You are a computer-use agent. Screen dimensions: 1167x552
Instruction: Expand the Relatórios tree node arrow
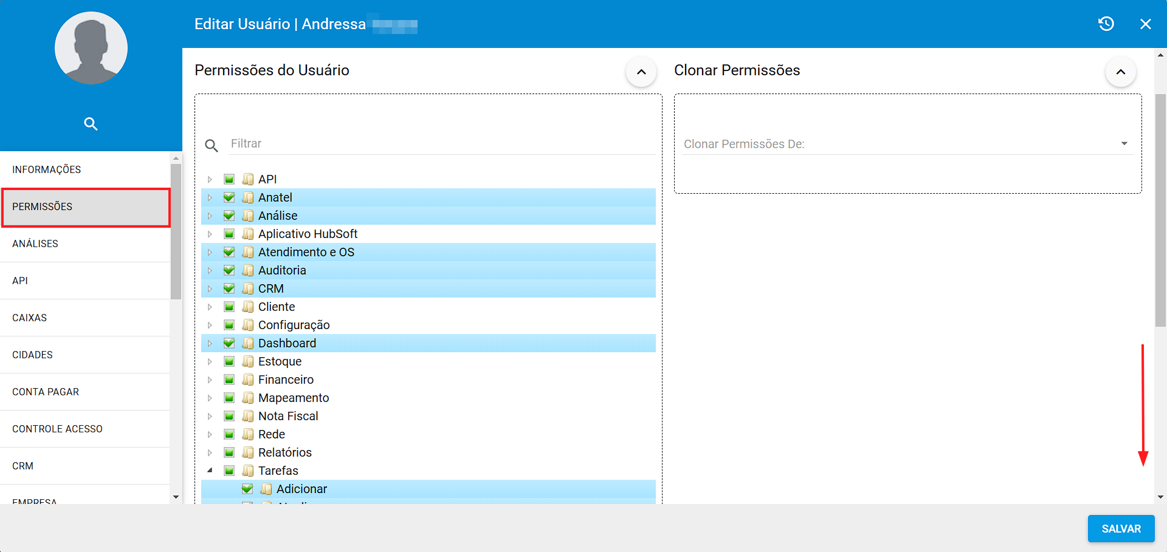[210, 452]
